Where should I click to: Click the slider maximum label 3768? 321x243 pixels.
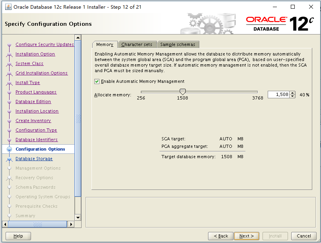[257, 98]
